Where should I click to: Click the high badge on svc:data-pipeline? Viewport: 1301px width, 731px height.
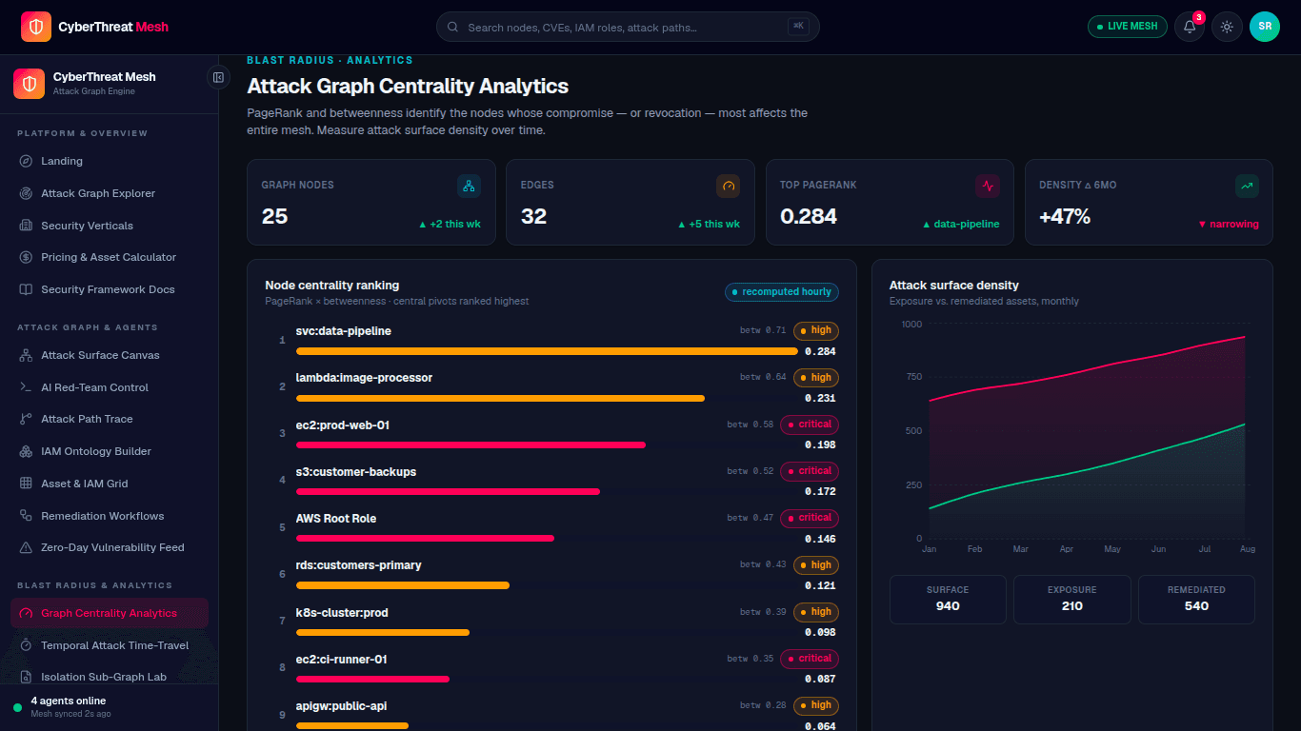coord(816,330)
